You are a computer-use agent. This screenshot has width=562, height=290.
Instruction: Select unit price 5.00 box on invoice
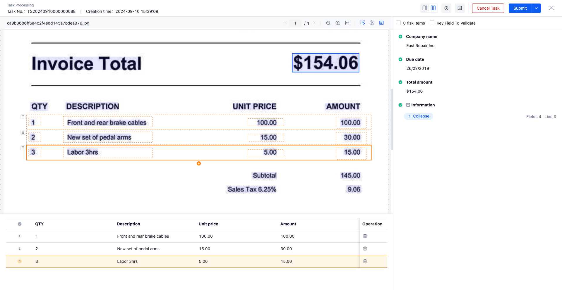(x=266, y=153)
